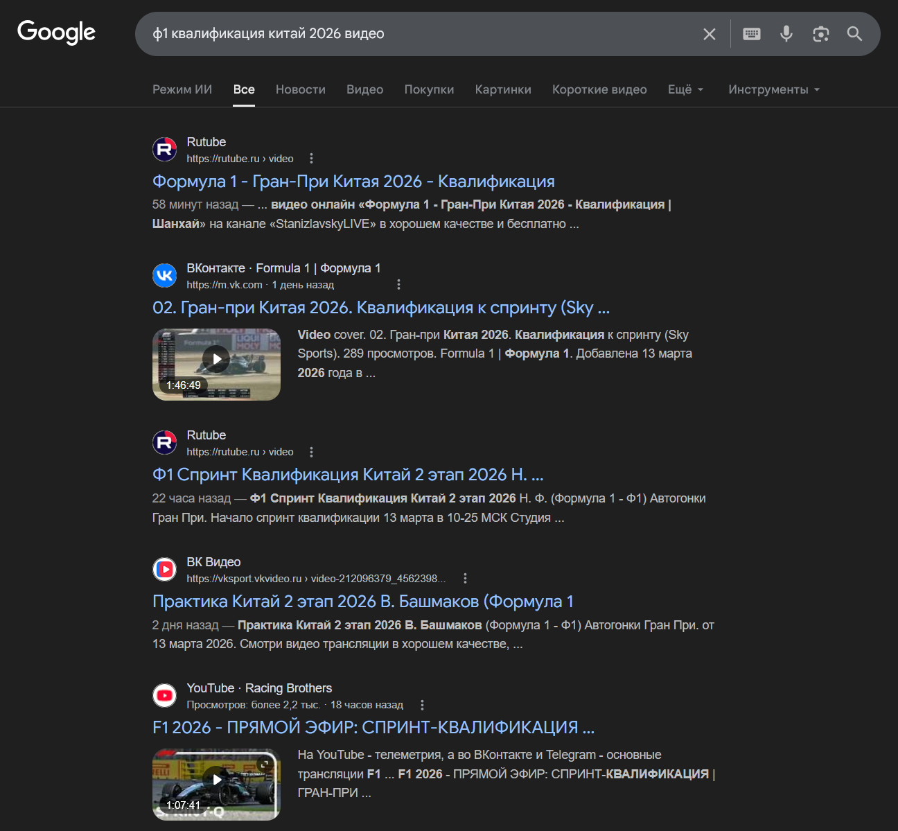Clear the search query with X icon

(x=709, y=34)
